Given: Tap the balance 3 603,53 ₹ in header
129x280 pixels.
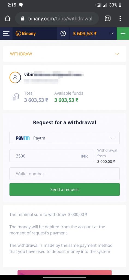Looking at the screenshot, I should pos(85,34).
